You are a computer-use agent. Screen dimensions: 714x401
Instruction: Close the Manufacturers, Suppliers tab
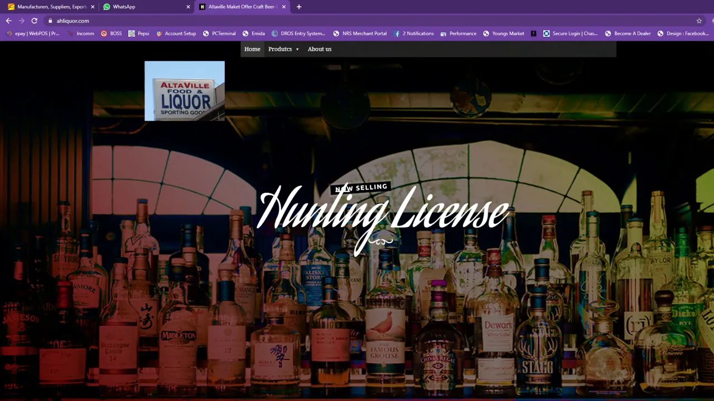point(93,7)
